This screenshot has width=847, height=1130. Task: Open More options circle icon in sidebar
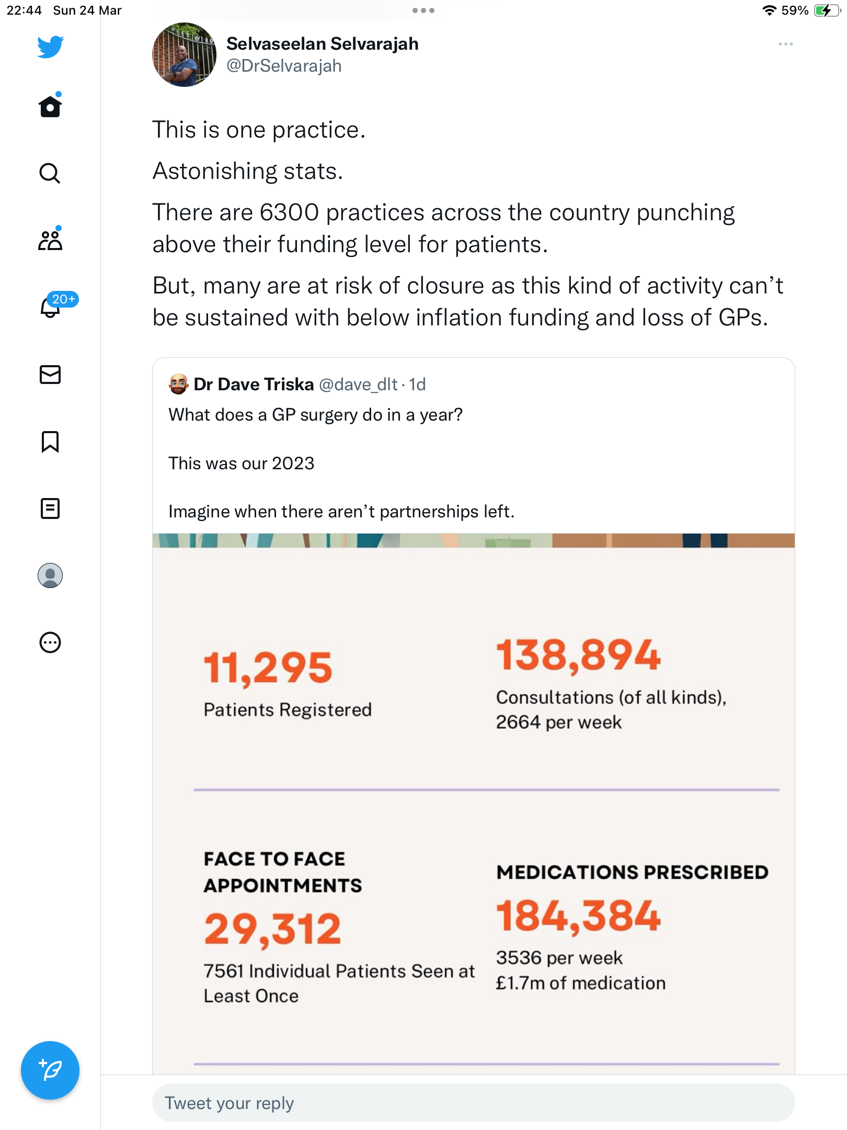(50, 642)
